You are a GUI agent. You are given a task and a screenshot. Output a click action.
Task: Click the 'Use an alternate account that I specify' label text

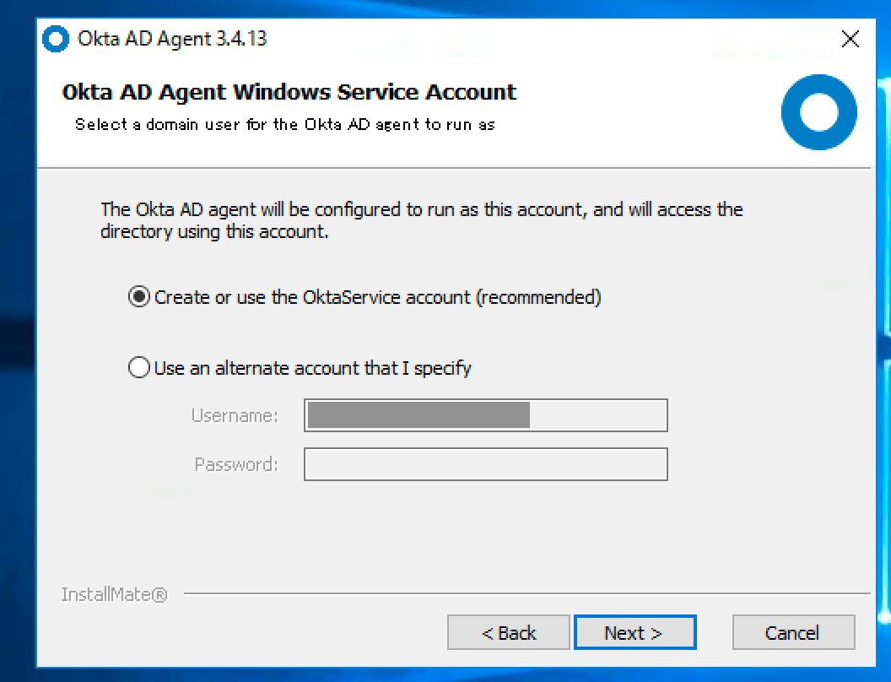coord(312,368)
